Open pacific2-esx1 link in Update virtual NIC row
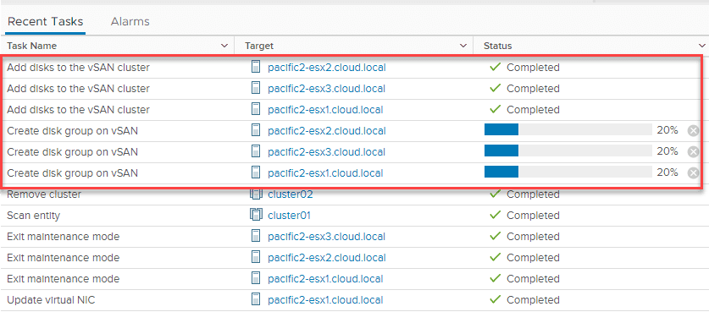Viewport: 709px width, 312px height. (x=325, y=300)
